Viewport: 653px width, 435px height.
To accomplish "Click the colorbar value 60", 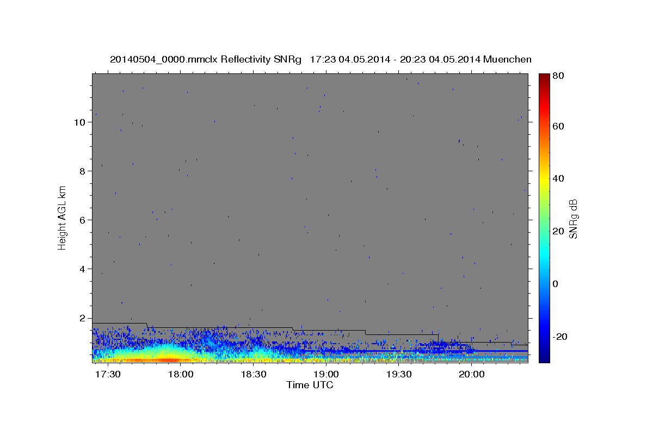I will point(559,126).
